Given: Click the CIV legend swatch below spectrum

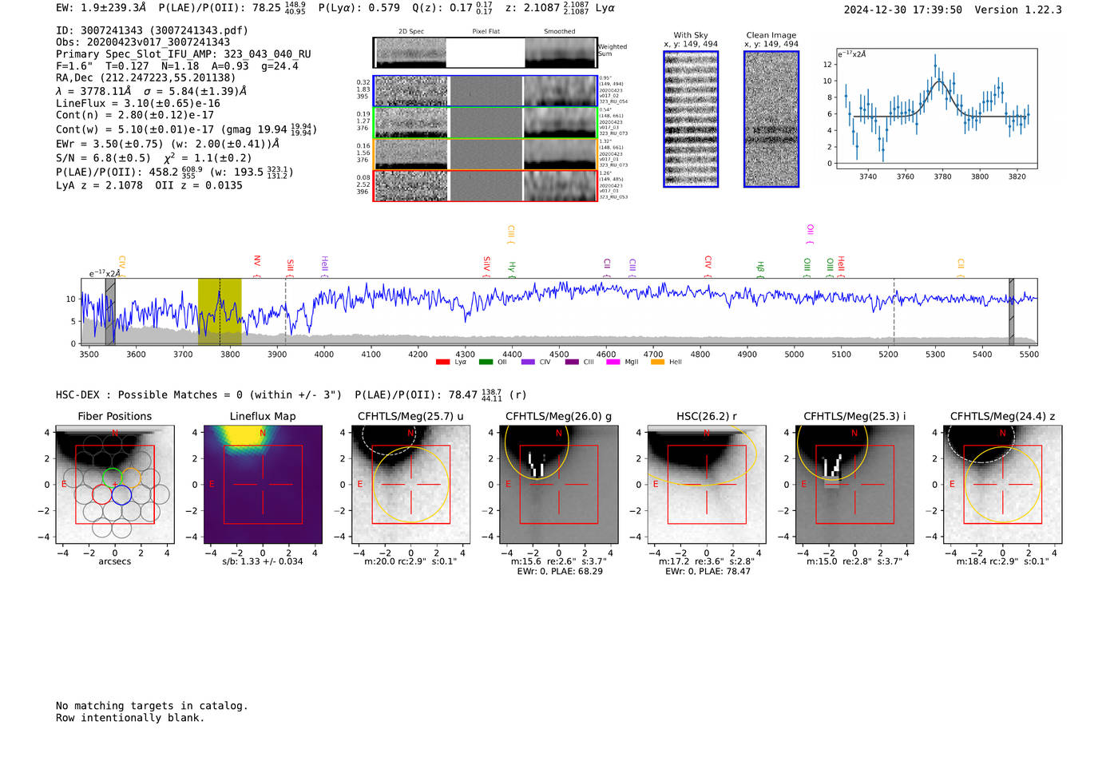Looking at the screenshot, I should [x=528, y=362].
